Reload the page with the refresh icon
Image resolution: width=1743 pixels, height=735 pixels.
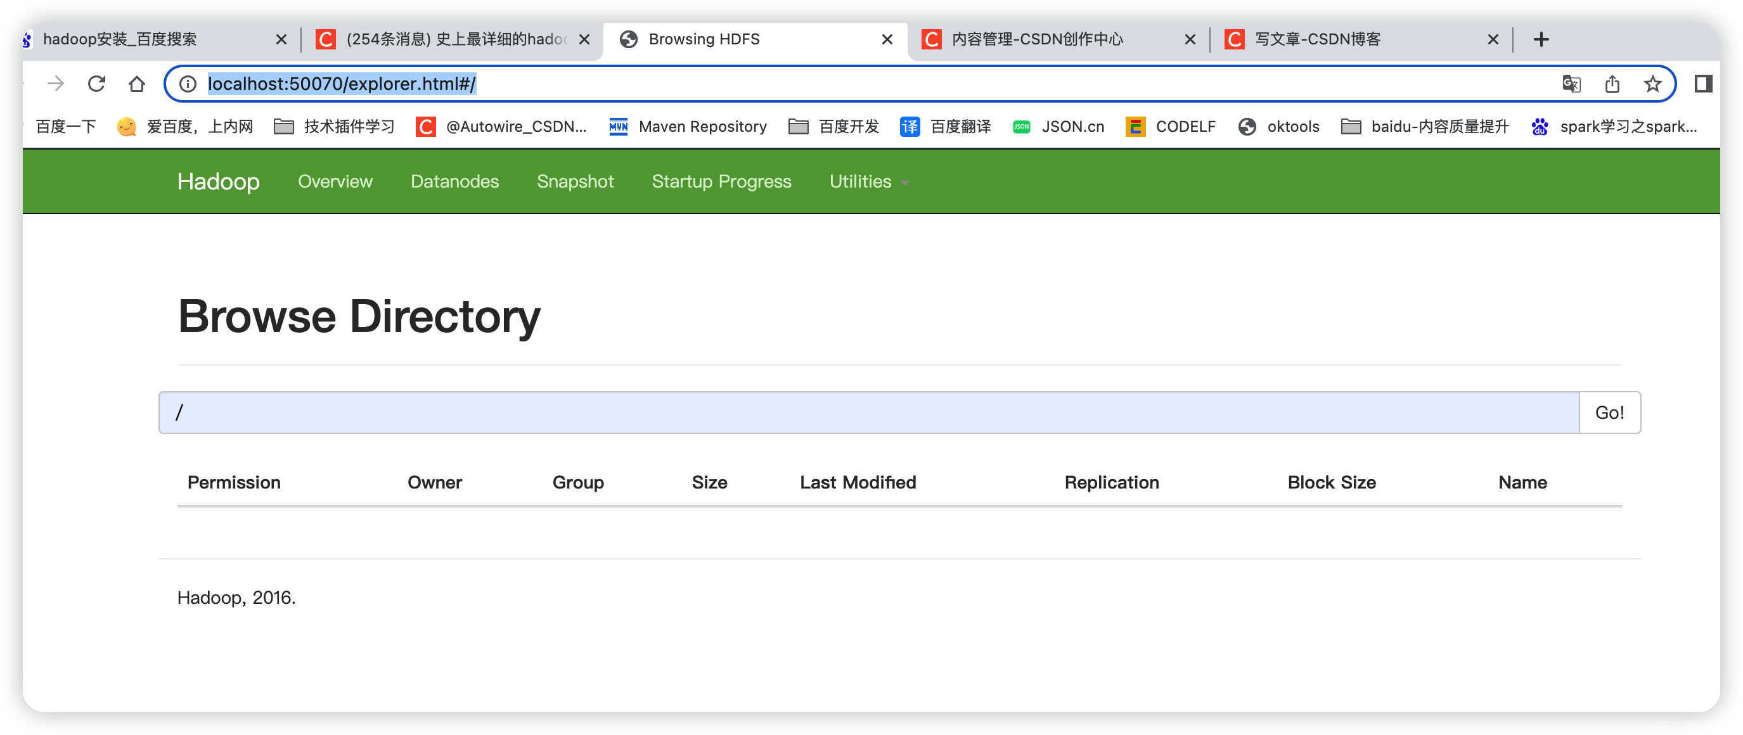97,84
